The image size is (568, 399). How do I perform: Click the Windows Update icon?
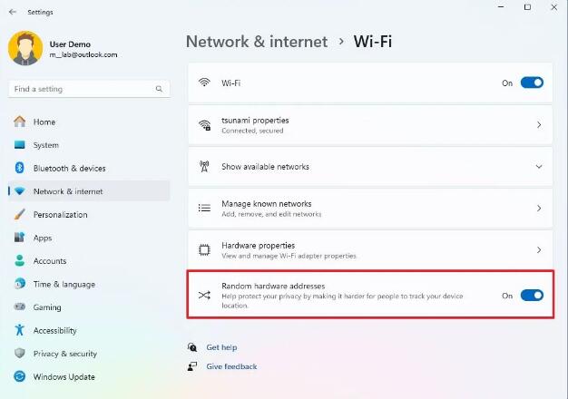pyautogui.click(x=19, y=377)
